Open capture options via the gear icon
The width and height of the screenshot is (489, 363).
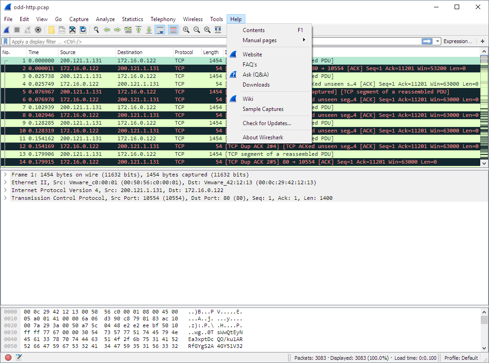pos(38,29)
